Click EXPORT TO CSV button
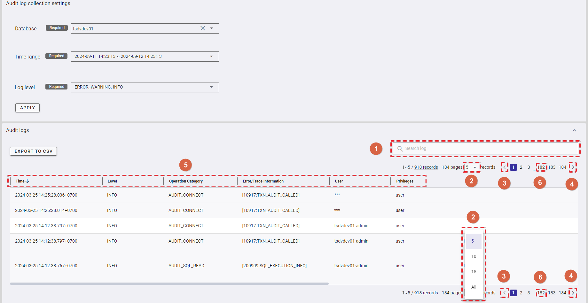This screenshot has width=588, height=303. tap(34, 151)
